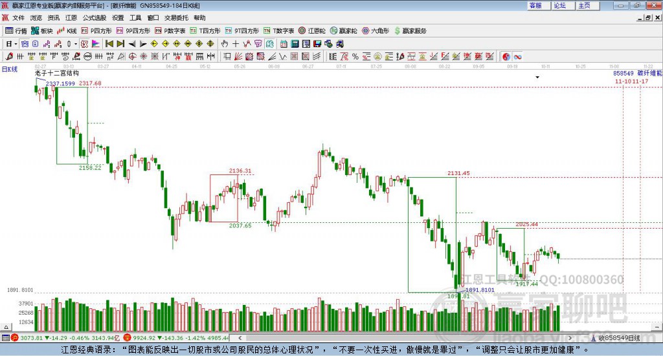Open the 资讯 menu
Viewport: 663px width, 356px height.
tap(54, 17)
